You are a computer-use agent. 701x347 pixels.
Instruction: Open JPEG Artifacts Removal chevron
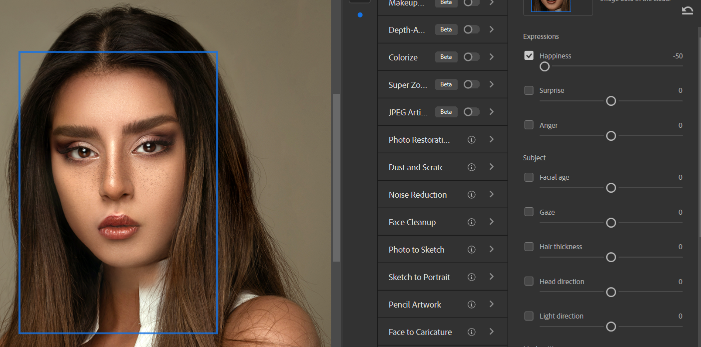[x=492, y=112]
